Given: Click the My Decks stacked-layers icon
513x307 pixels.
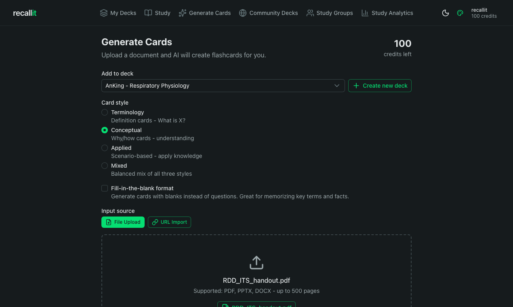Looking at the screenshot, I should click(103, 13).
